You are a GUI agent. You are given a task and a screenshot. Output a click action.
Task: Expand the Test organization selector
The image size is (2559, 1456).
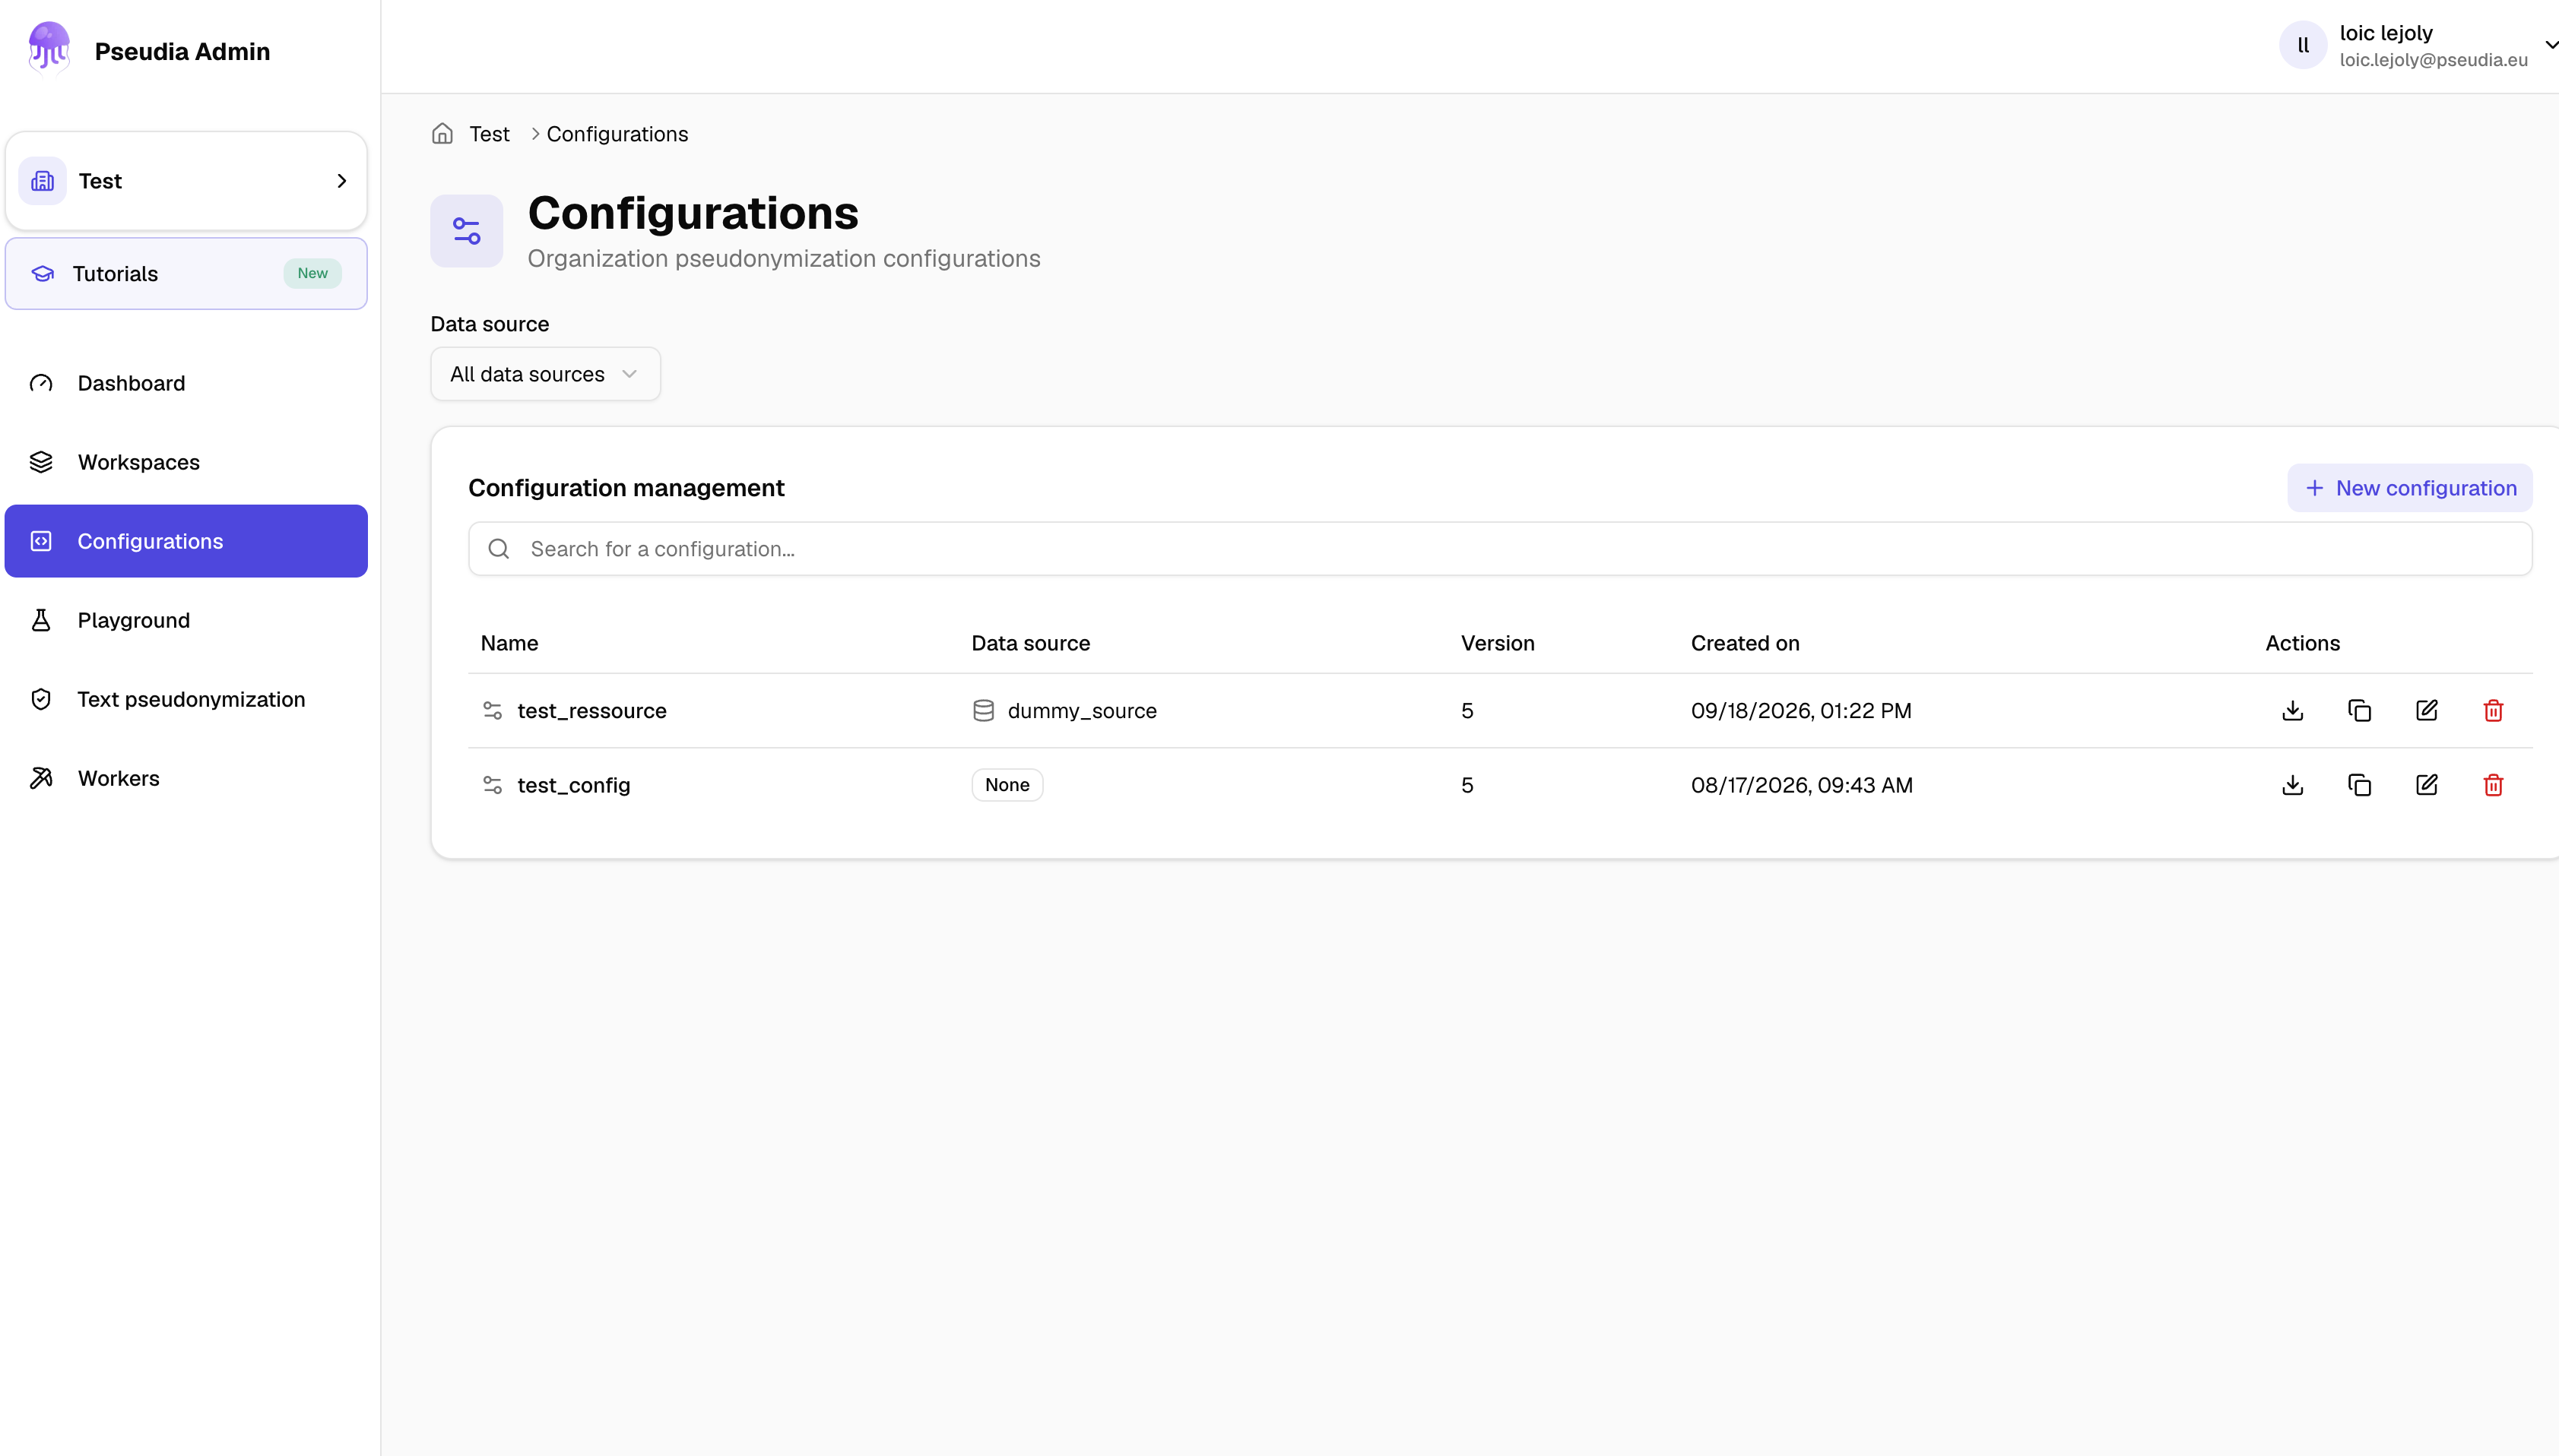[186, 181]
